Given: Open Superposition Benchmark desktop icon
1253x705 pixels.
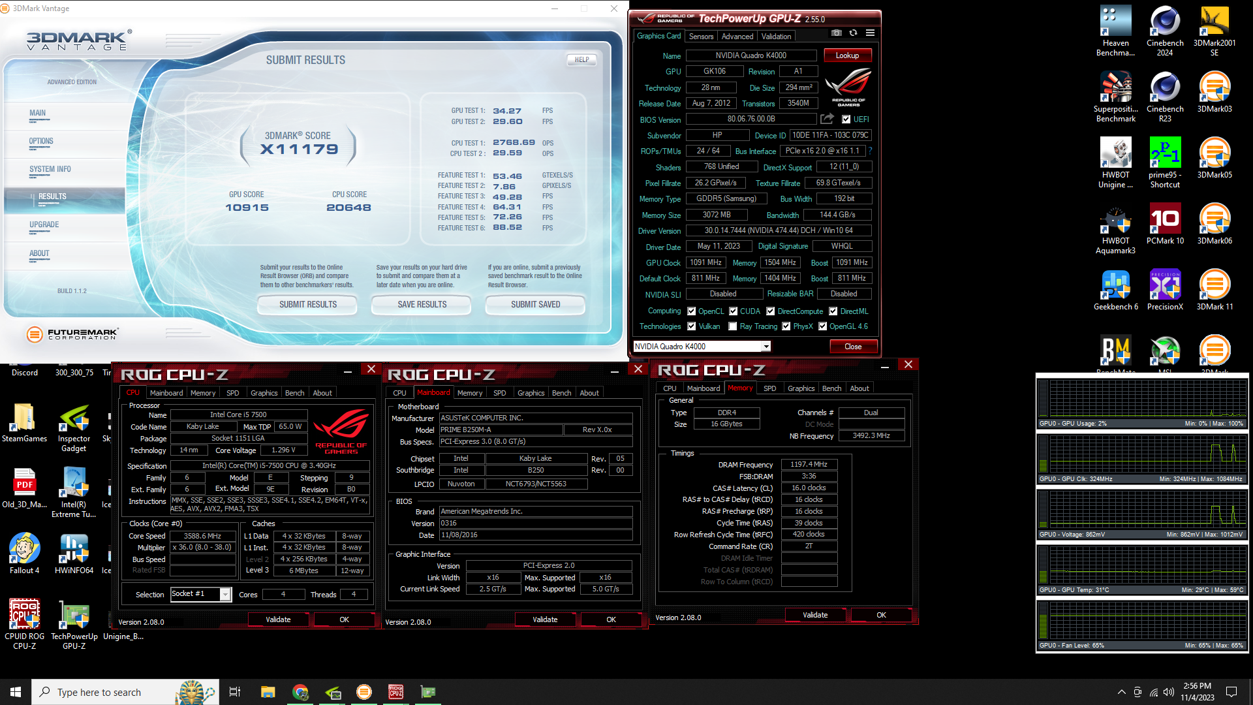Looking at the screenshot, I should click(x=1115, y=97).
